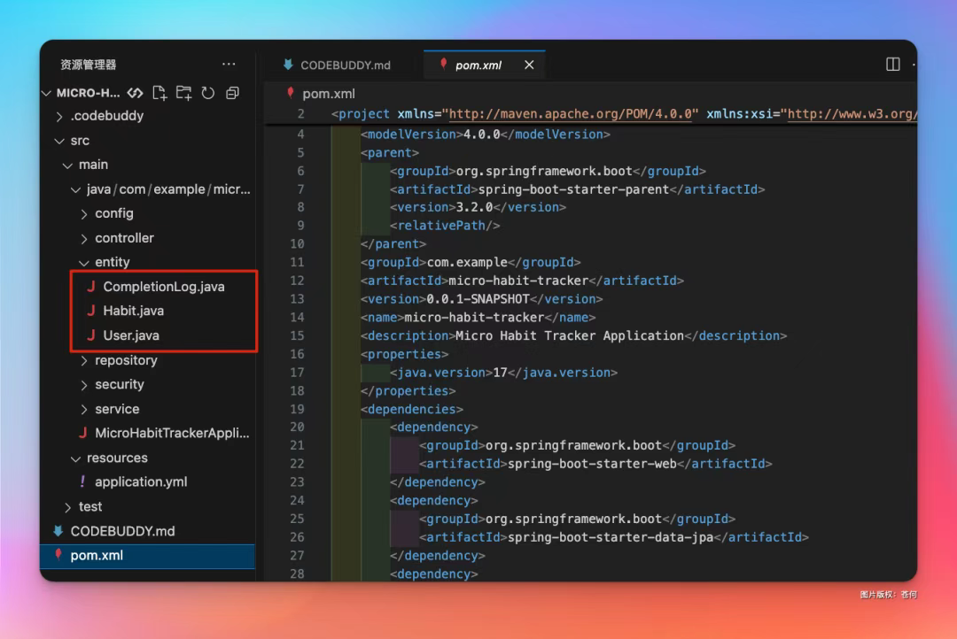This screenshot has height=639, width=957.
Task: Click pom.xml in the breadcrumb bar
Action: coord(328,93)
